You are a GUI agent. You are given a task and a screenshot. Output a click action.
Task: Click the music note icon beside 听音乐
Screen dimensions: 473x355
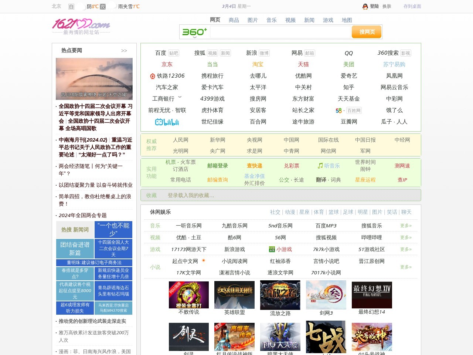(320, 166)
